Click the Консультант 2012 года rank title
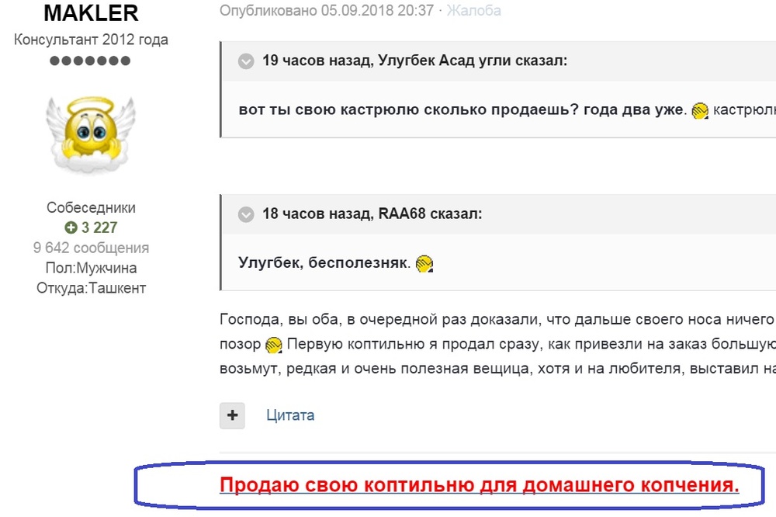This screenshot has width=776, height=517. pos(91,40)
